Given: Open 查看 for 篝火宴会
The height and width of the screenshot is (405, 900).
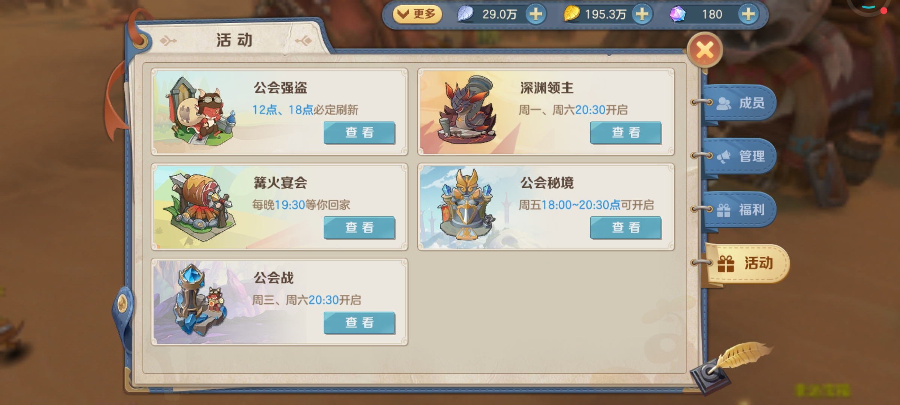Looking at the screenshot, I should (x=359, y=227).
